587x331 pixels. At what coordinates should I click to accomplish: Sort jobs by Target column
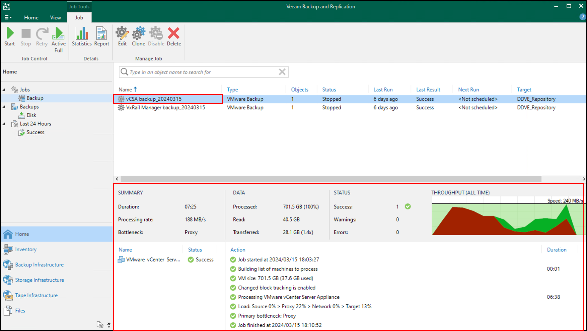524,90
